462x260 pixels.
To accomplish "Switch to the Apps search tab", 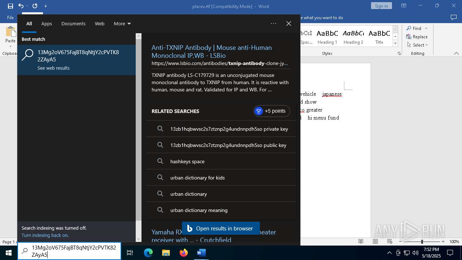I will [47, 23].
